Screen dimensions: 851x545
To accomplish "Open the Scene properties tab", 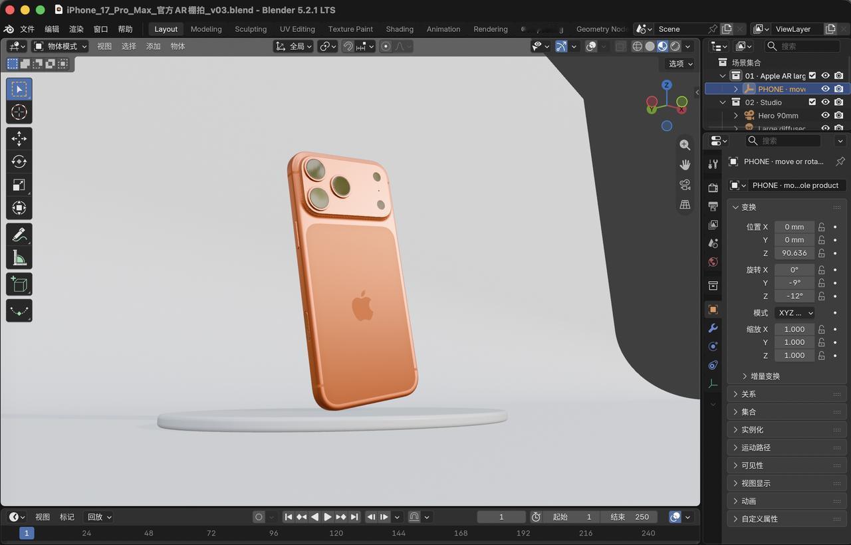I will (713, 244).
